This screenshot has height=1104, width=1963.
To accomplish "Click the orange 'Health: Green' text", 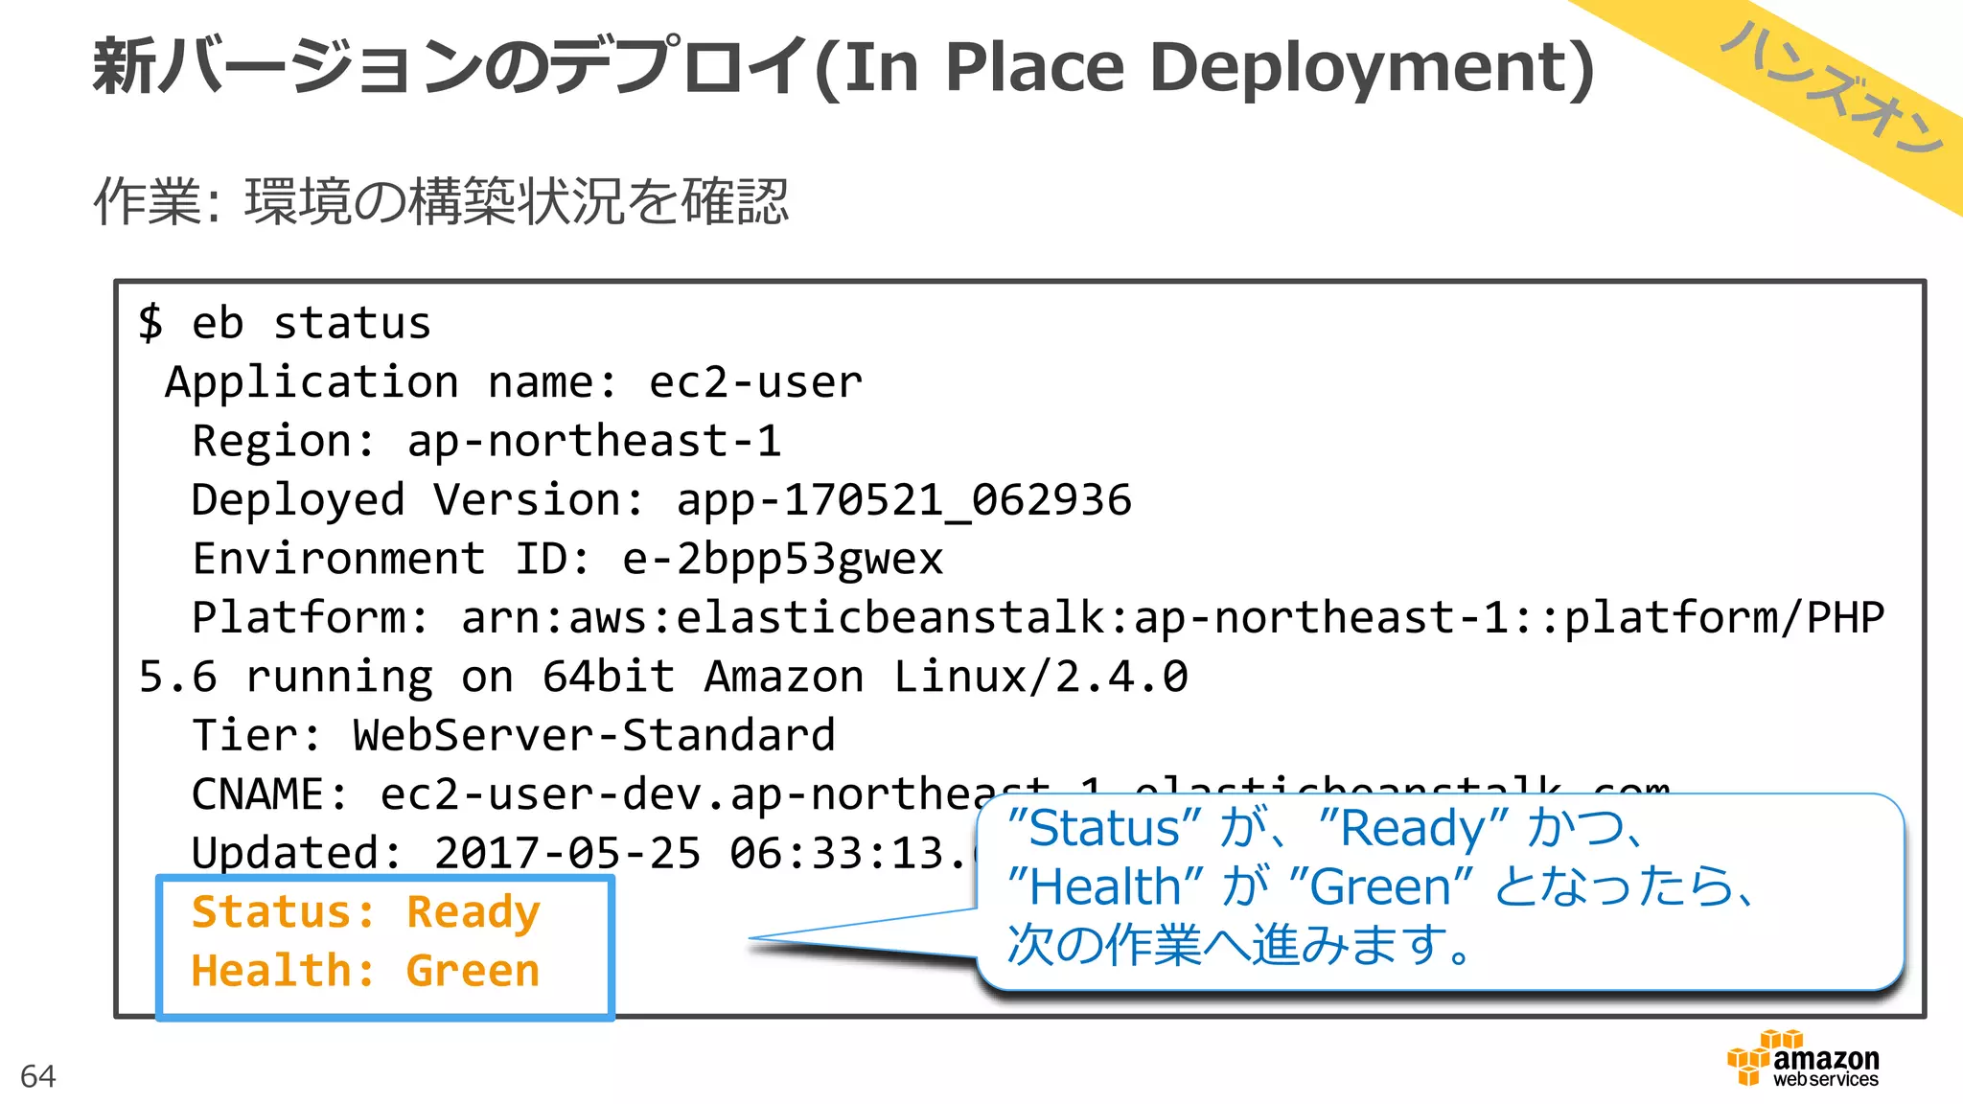I will pyautogui.click(x=366, y=971).
